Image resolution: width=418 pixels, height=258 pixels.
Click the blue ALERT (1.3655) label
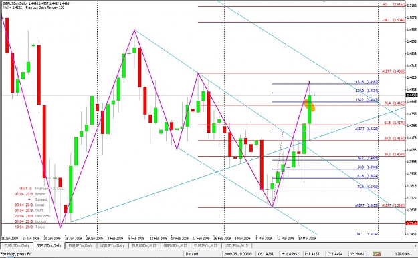click(367, 205)
